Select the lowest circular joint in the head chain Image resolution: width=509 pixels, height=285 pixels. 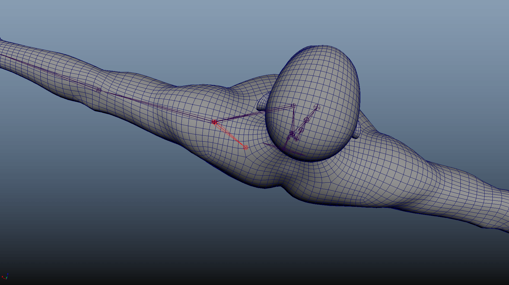(297, 139)
